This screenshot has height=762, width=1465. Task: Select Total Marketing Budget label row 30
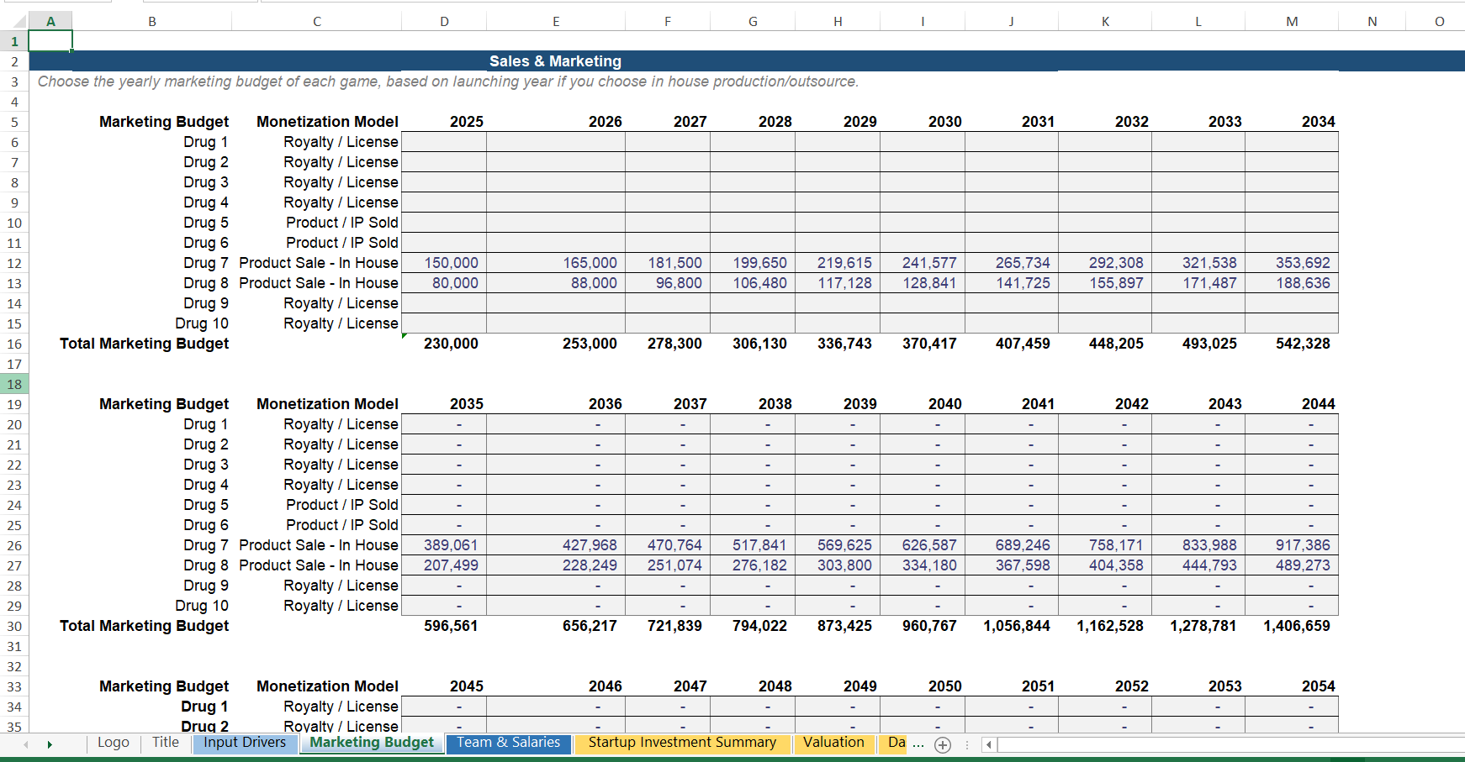point(144,626)
